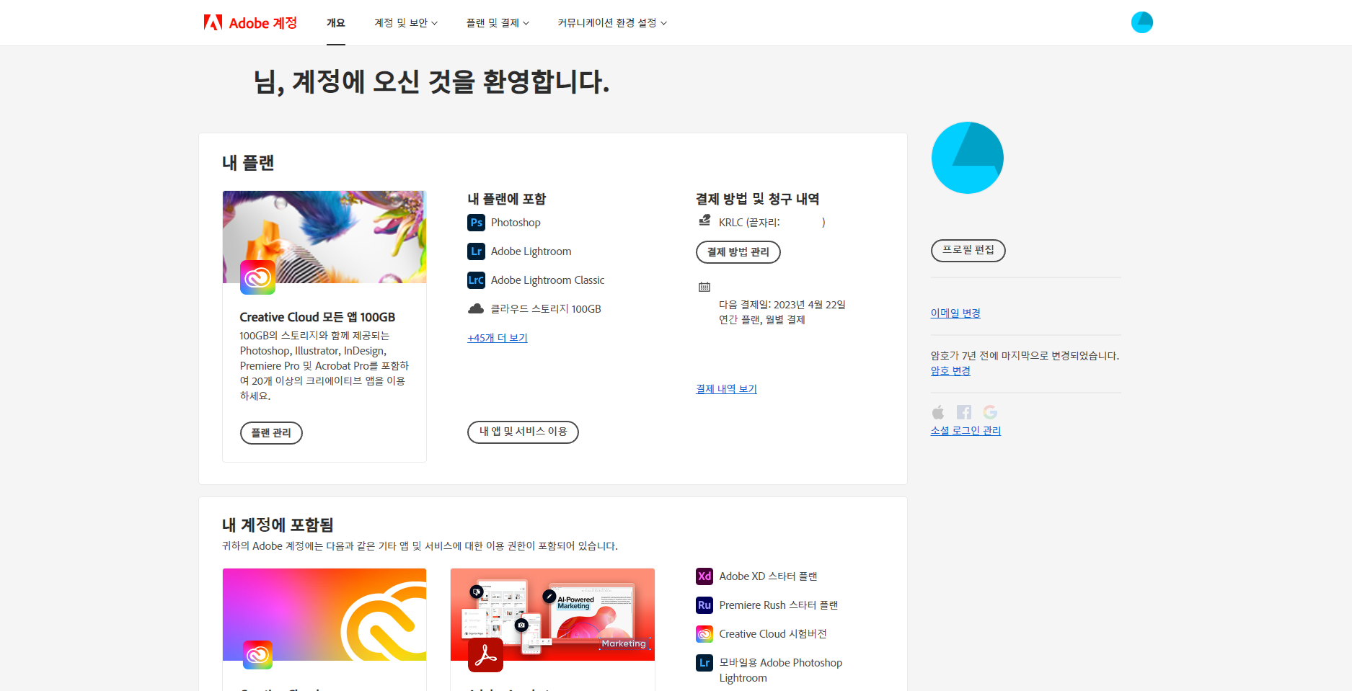This screenshot has width=1352, height=691.
Task: Open the 개요 tab
Action: [x=335, y=23]
